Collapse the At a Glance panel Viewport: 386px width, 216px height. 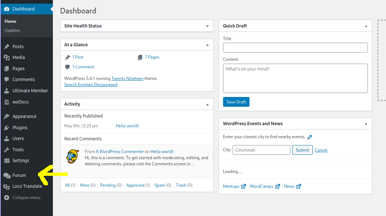click(x=207, y=45)
